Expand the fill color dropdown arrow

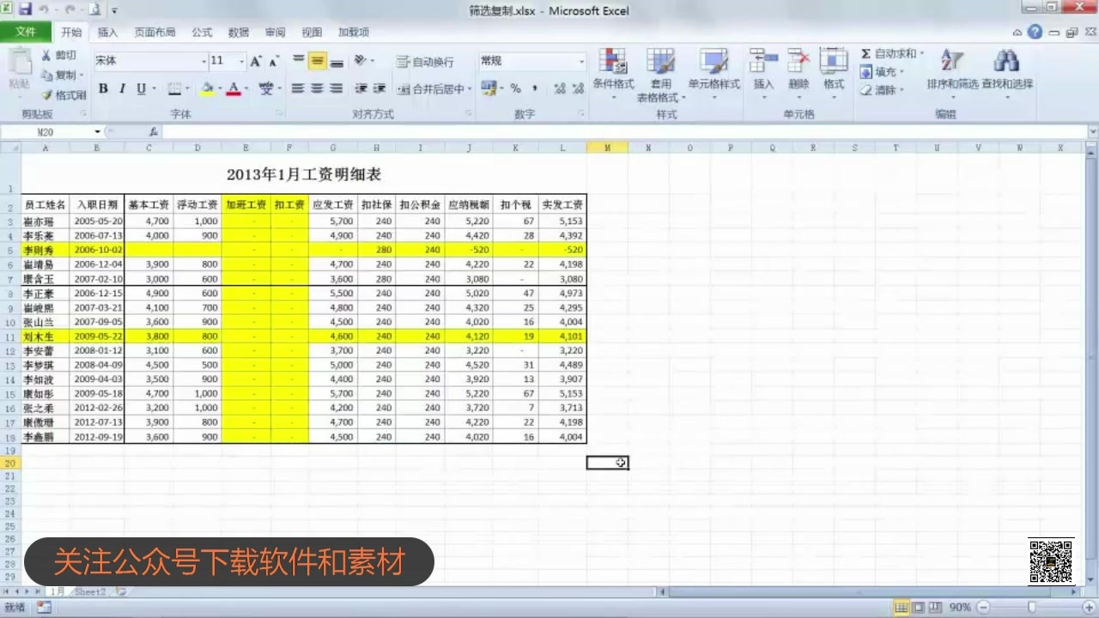pyautogui.click(x=220, y=88)
